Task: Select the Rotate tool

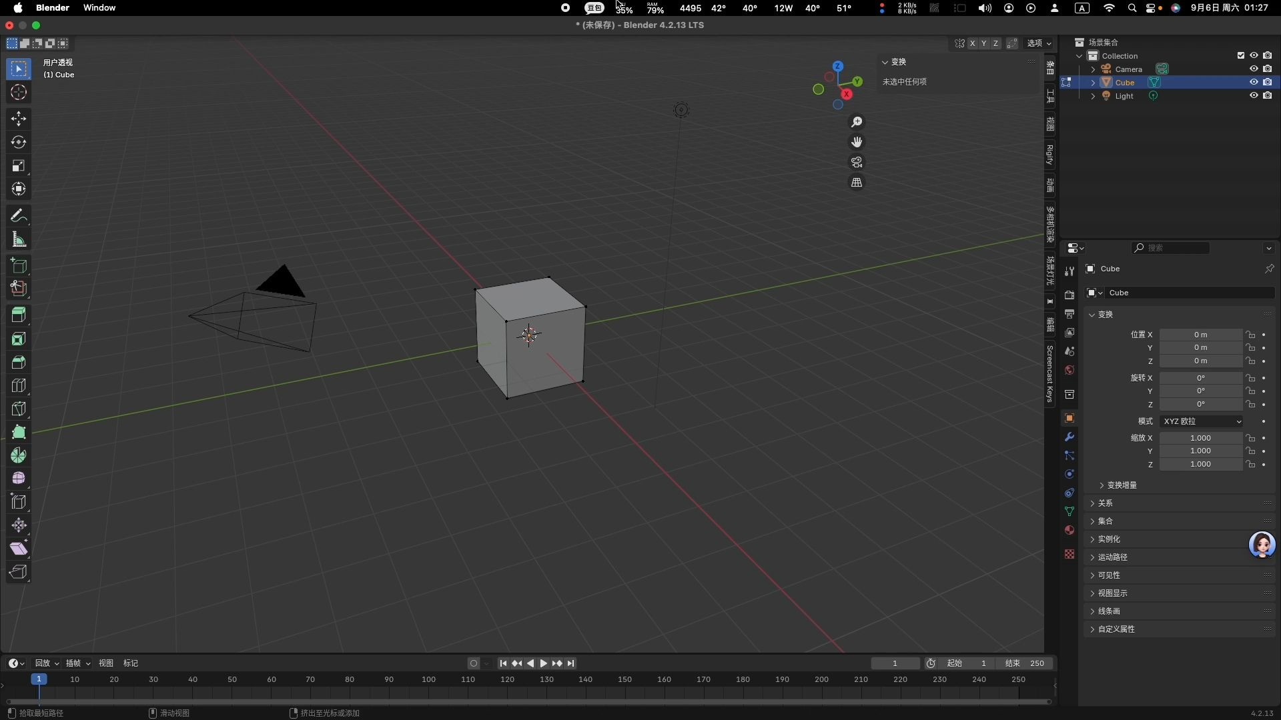Action: click(x=19, y=141)
